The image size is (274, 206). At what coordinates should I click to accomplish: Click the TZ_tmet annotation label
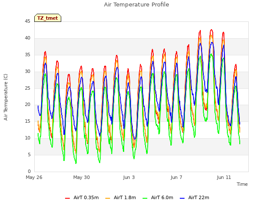pyautogui.click(x=48, y=18)
